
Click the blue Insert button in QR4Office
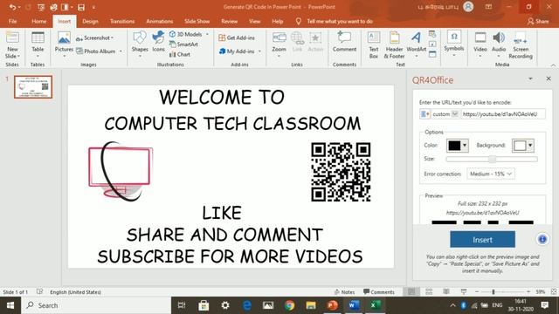(x=482, y=240)
